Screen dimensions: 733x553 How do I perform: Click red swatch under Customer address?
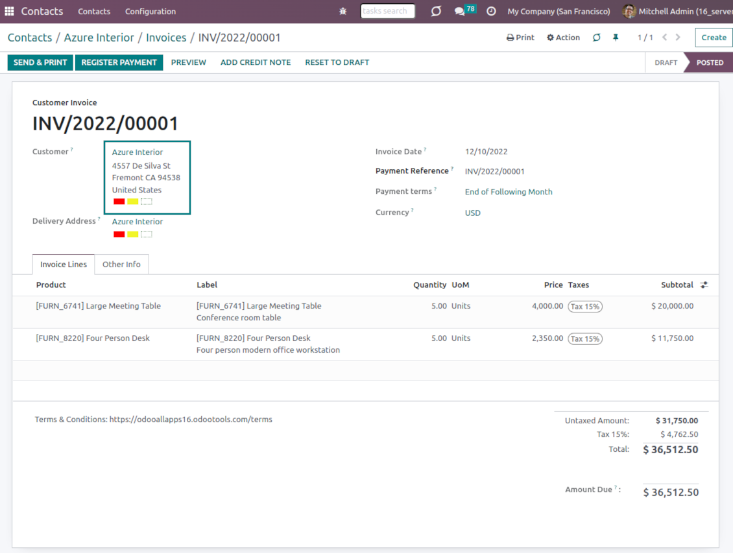119,202
